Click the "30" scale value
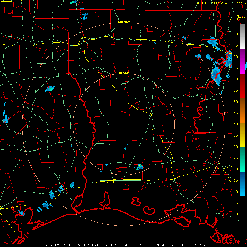The width and height of the screenshot is (247, 247). point(236,147)
